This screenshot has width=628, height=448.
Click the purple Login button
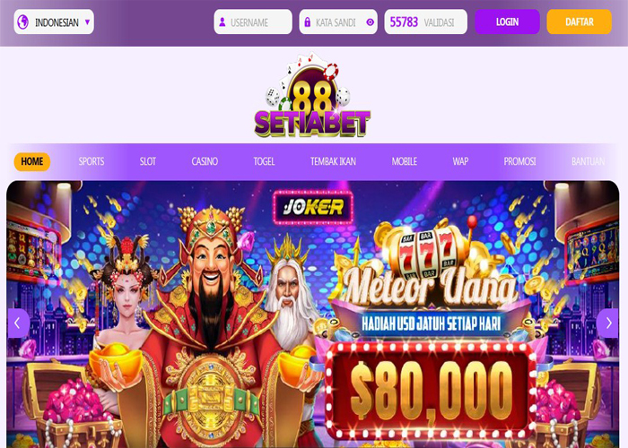(x=508, y=22)
